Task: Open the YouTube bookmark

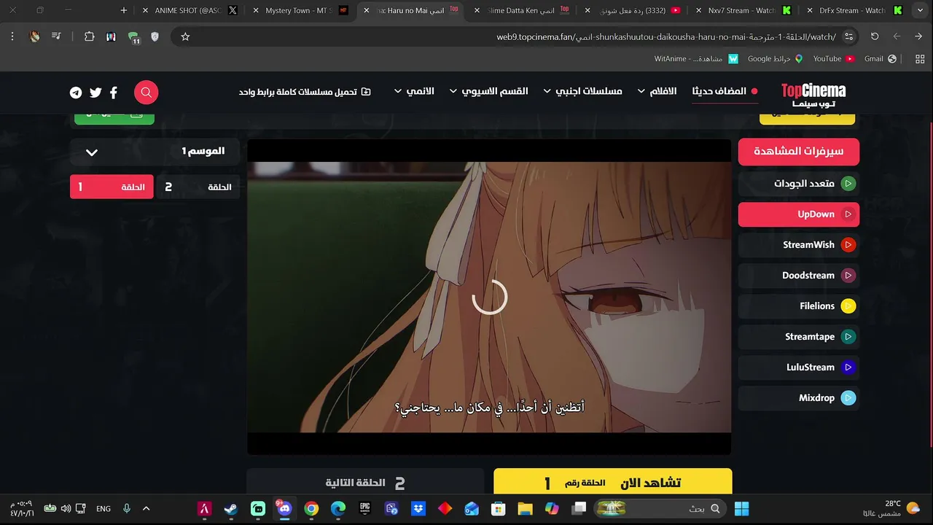Action: 833,58
